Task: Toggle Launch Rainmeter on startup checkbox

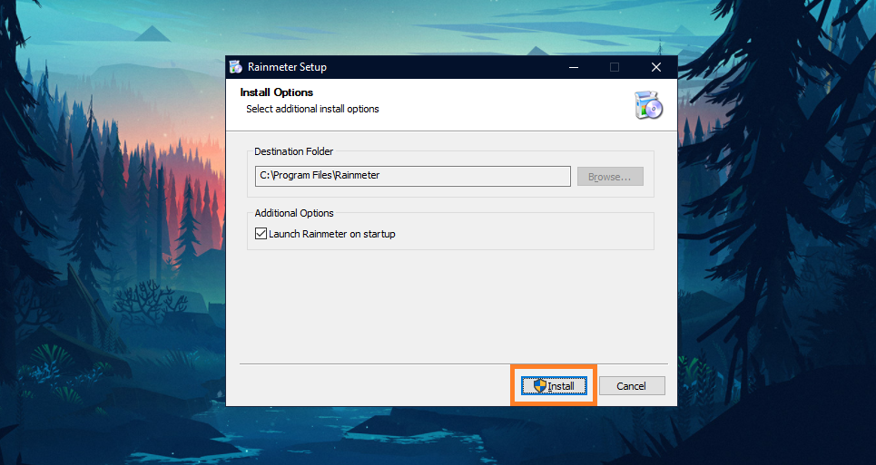Action: [261, 234]
